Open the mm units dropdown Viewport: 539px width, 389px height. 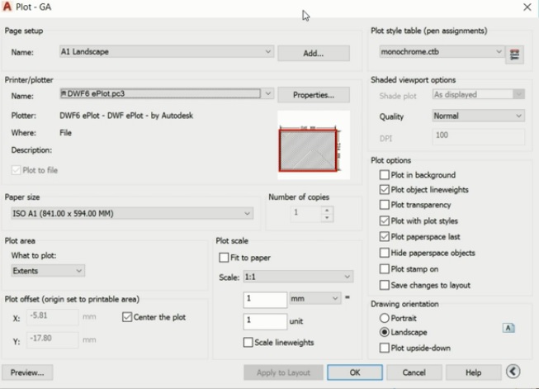coord(314,298)
